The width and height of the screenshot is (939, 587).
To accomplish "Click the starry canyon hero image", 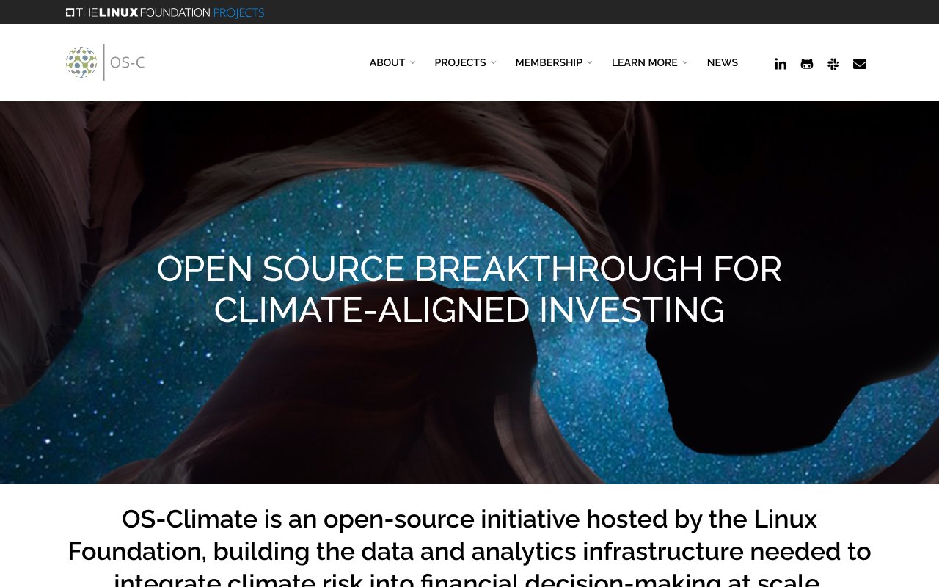I will click(469, 411).
